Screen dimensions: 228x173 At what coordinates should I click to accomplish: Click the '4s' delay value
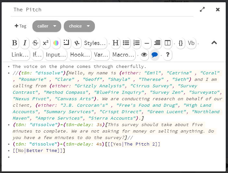(x=99, y=144)
